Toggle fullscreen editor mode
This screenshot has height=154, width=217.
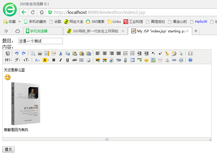click(x=190, y=53)
